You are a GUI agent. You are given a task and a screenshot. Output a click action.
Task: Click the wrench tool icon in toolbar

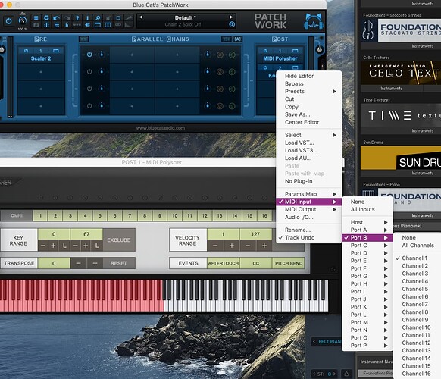pos(129,18)
